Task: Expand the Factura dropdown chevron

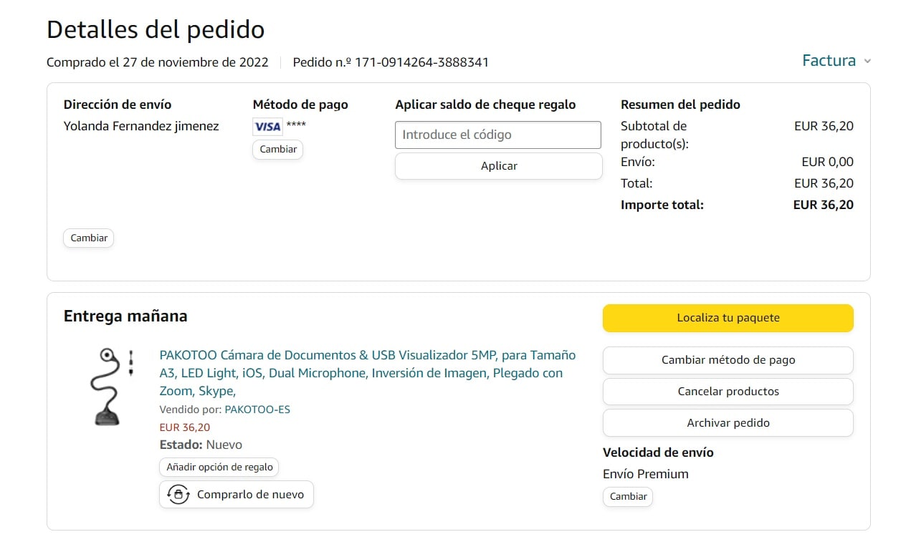Action: [867, 62]
